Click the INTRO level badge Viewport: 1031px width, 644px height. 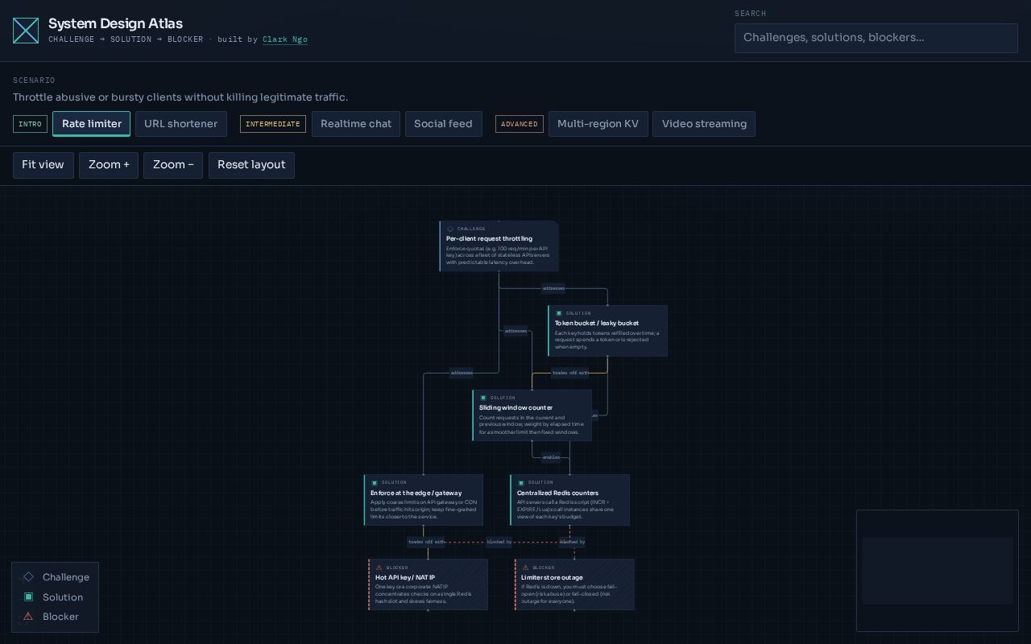click(31, 124)
